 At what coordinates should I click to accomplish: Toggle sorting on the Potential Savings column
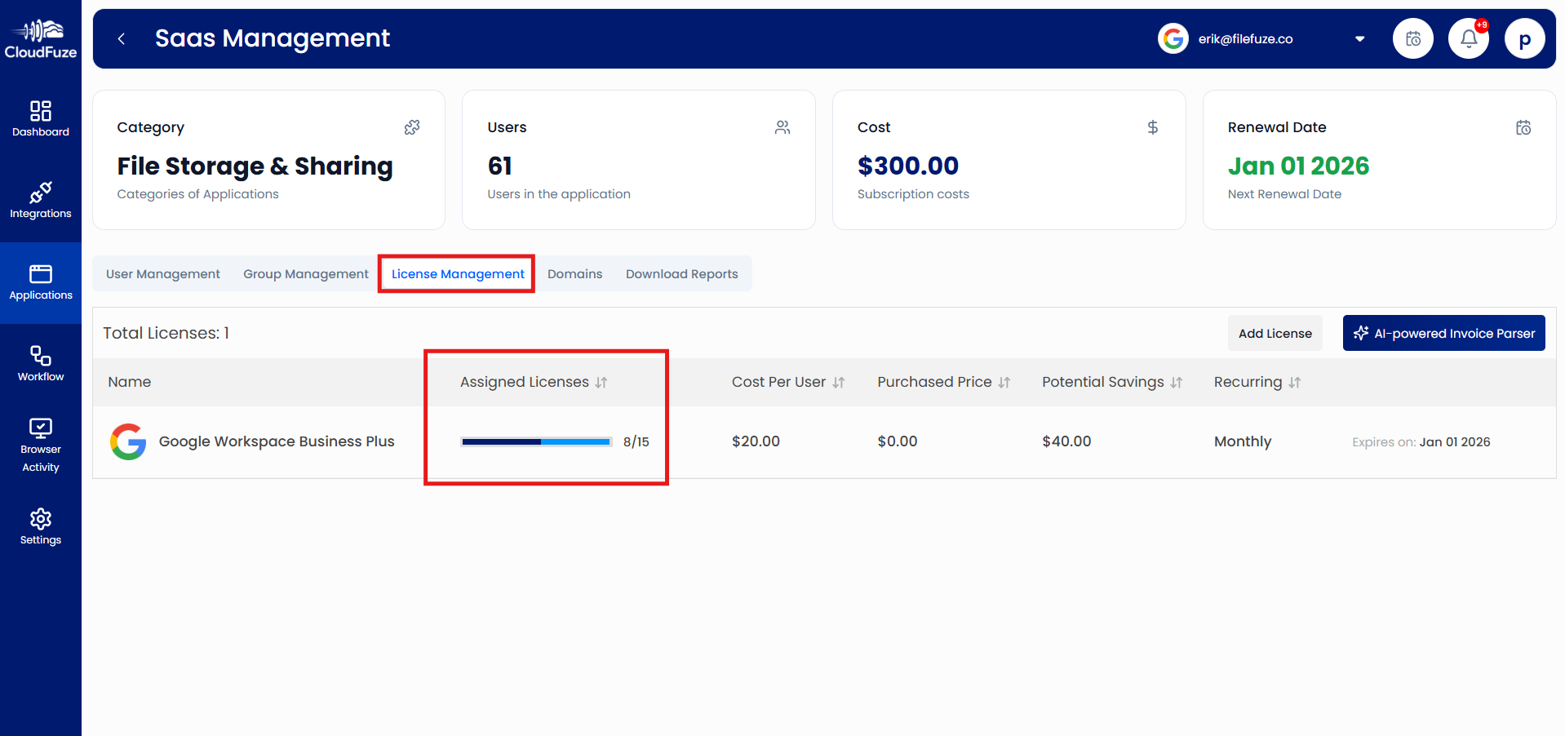click(1177, 381)
